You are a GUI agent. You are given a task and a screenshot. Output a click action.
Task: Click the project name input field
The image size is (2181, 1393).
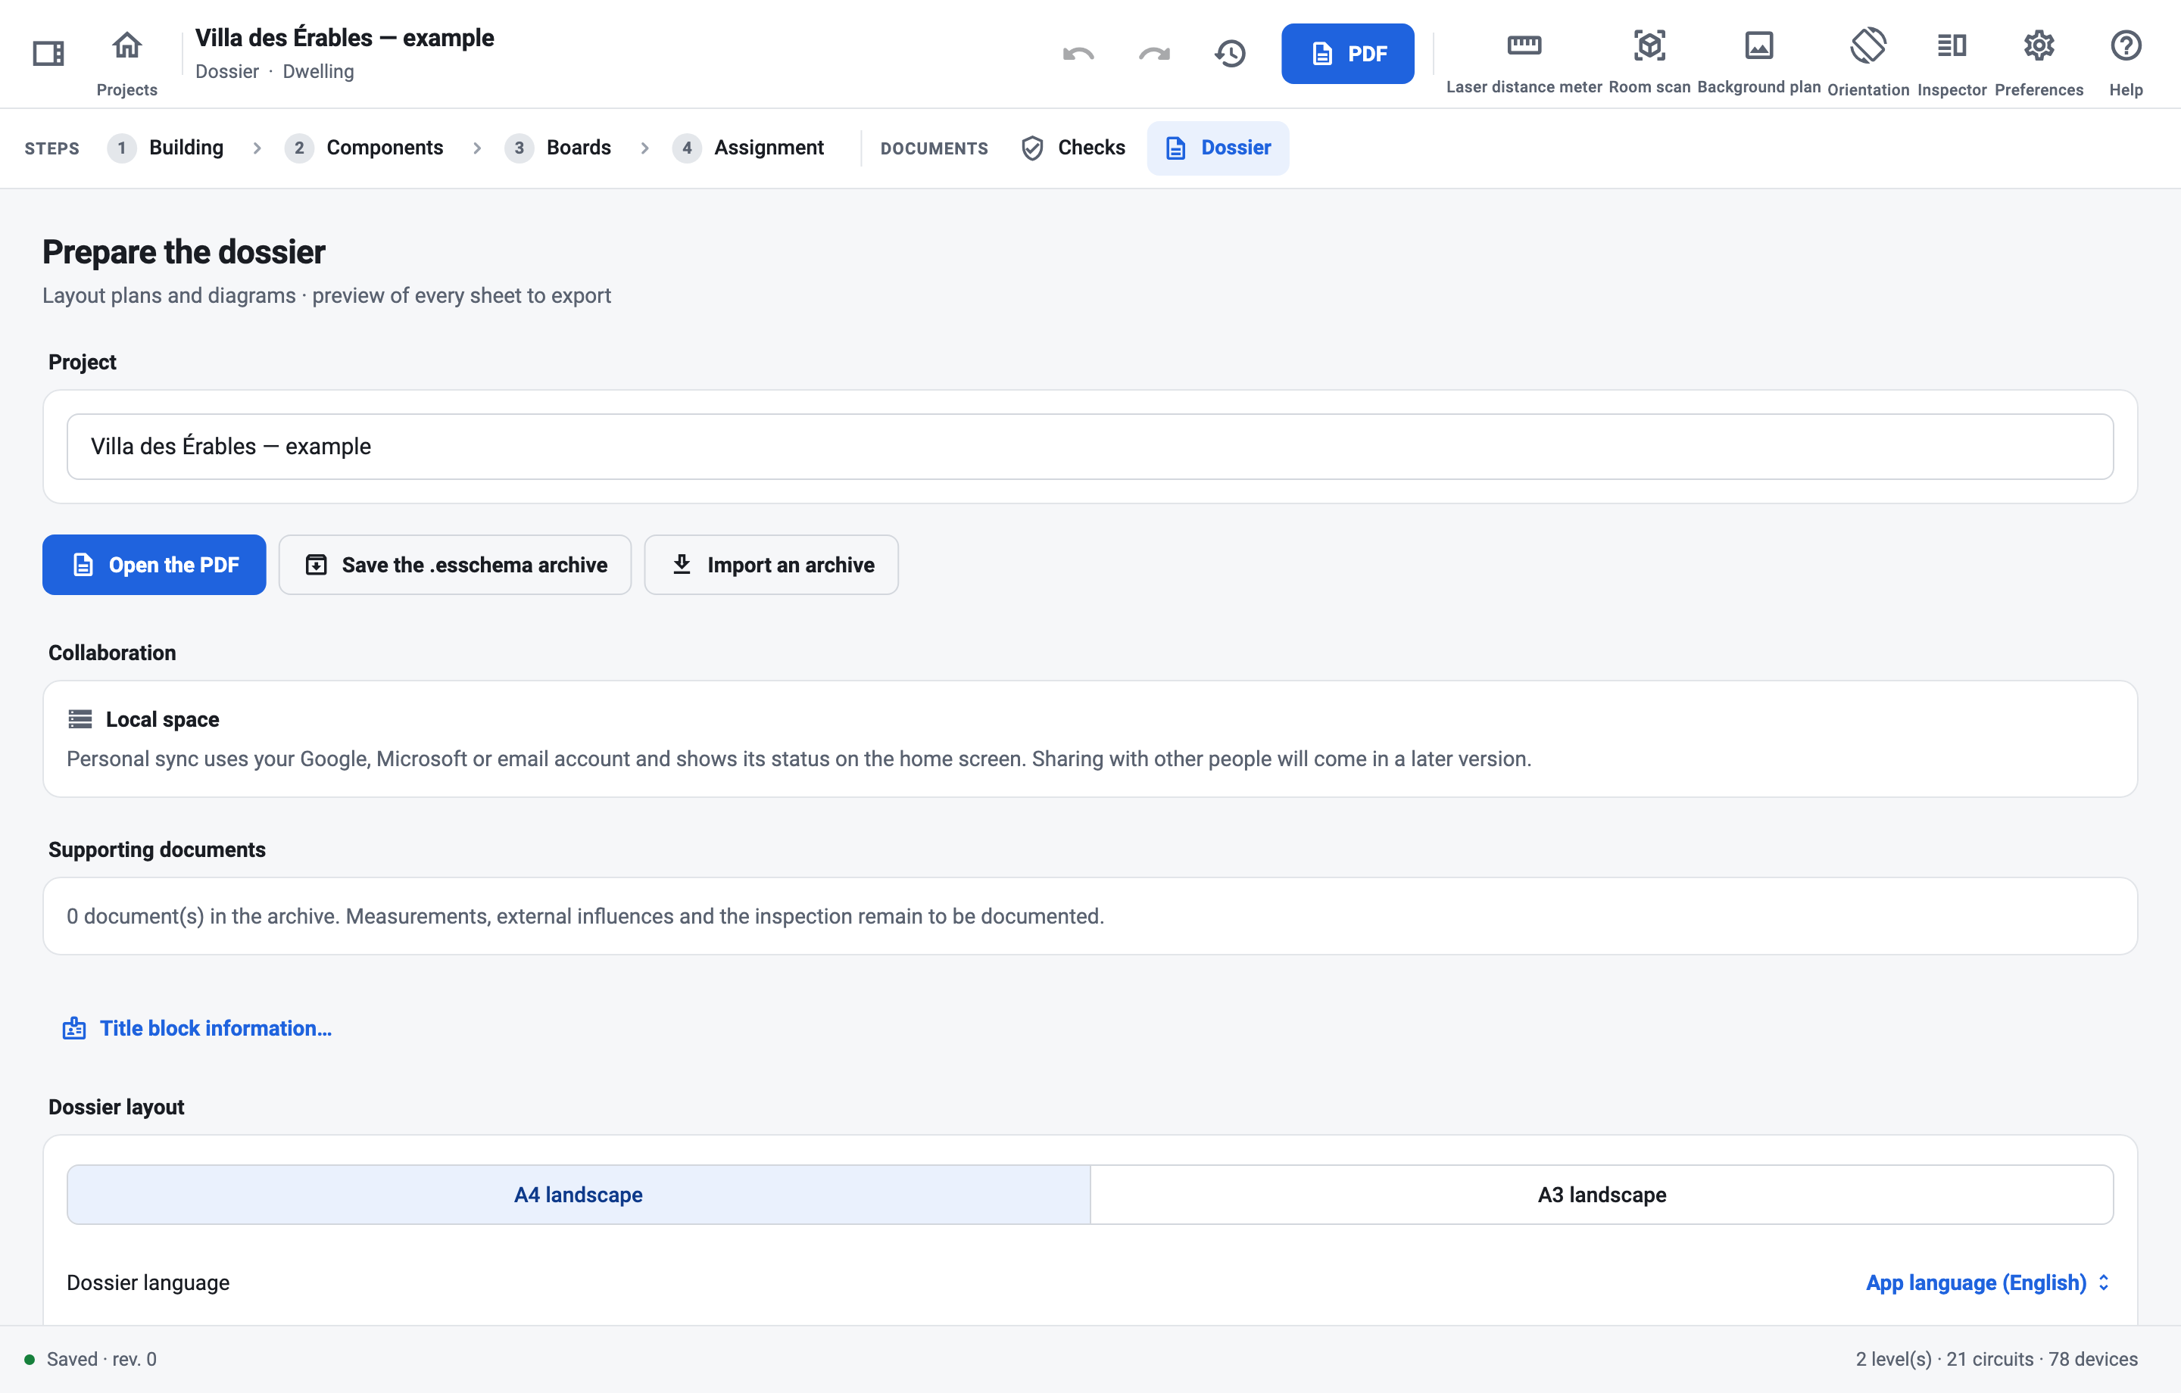click(x=1090, y=447)
